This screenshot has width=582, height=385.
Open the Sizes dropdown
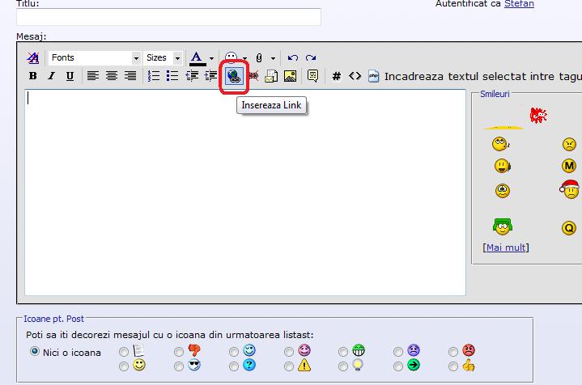163,58
